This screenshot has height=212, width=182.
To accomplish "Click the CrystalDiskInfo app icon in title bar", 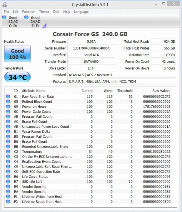I will tap(5, 4).
